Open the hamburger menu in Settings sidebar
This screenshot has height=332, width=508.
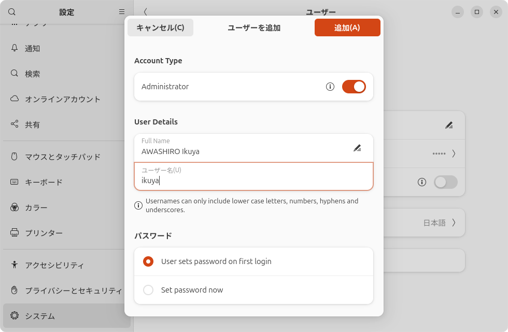tap(122, 12)
